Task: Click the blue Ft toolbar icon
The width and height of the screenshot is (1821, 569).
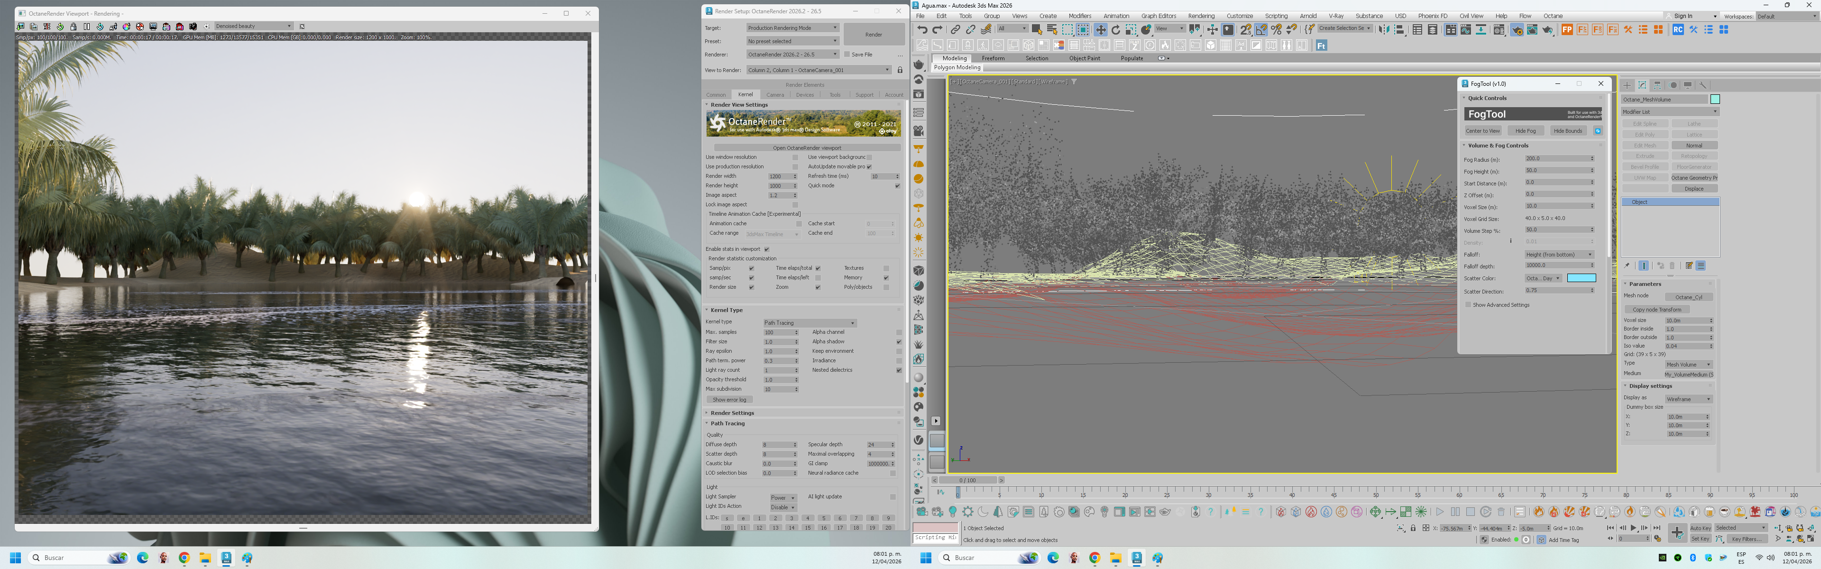Action: click(x=1321, y=45)
